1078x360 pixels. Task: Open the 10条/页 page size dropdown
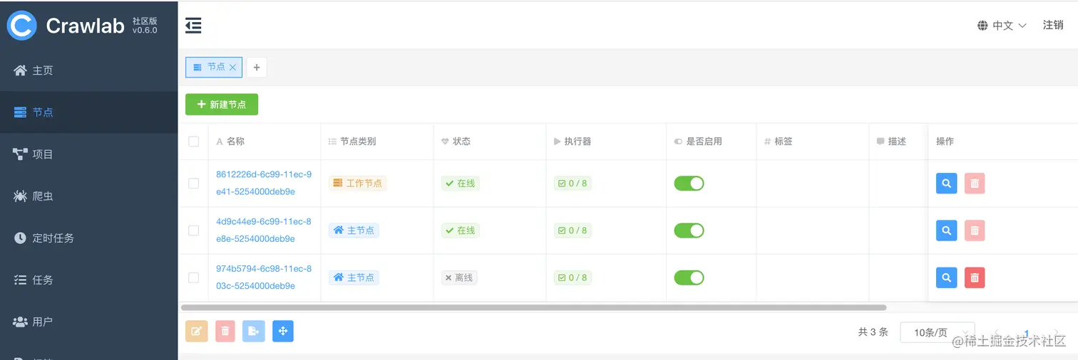937,332
